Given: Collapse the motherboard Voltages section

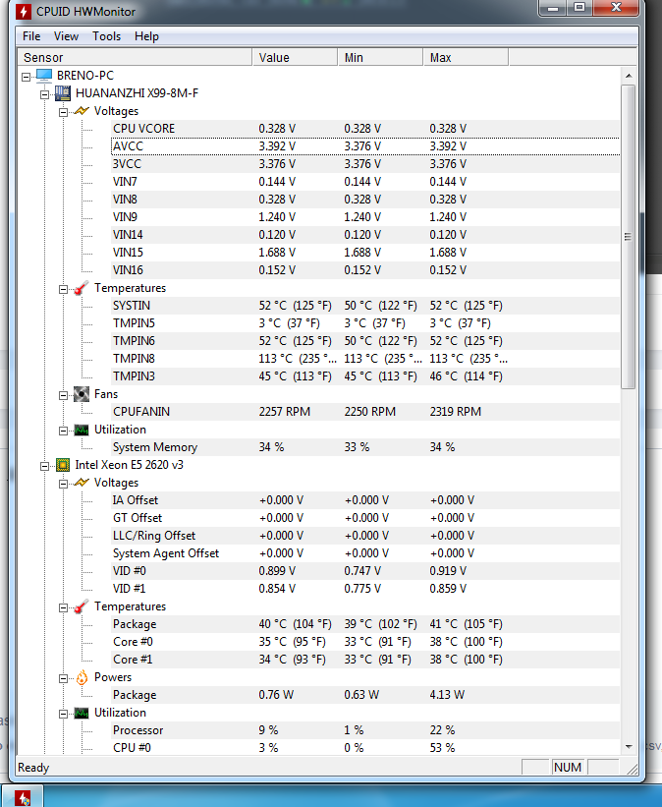Looking at the screenshot, I should (x=63, y=112).
